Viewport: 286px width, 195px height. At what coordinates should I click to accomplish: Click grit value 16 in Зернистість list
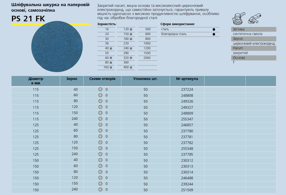[x=107, y=29]
